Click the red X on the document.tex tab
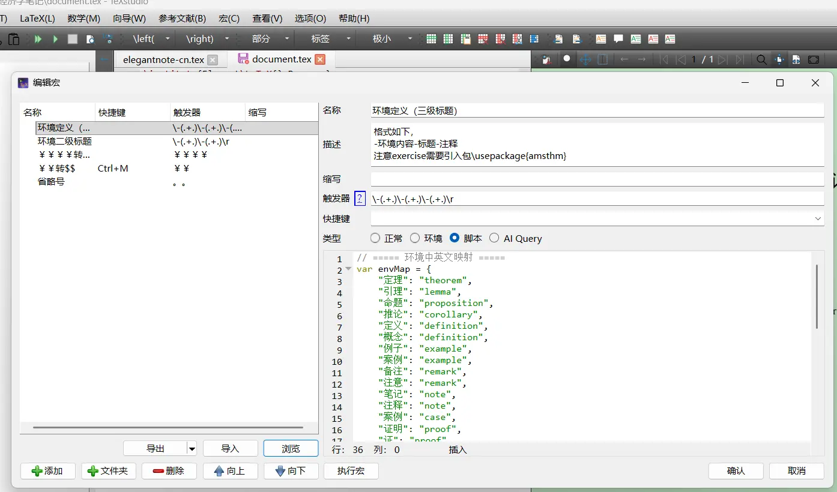Screen dimensions: 837x492 320,59
